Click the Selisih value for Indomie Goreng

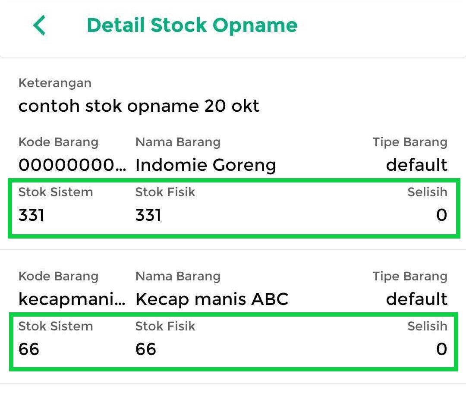click(441, 215)
